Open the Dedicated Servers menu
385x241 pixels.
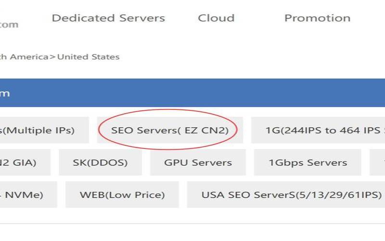[108, 18]
